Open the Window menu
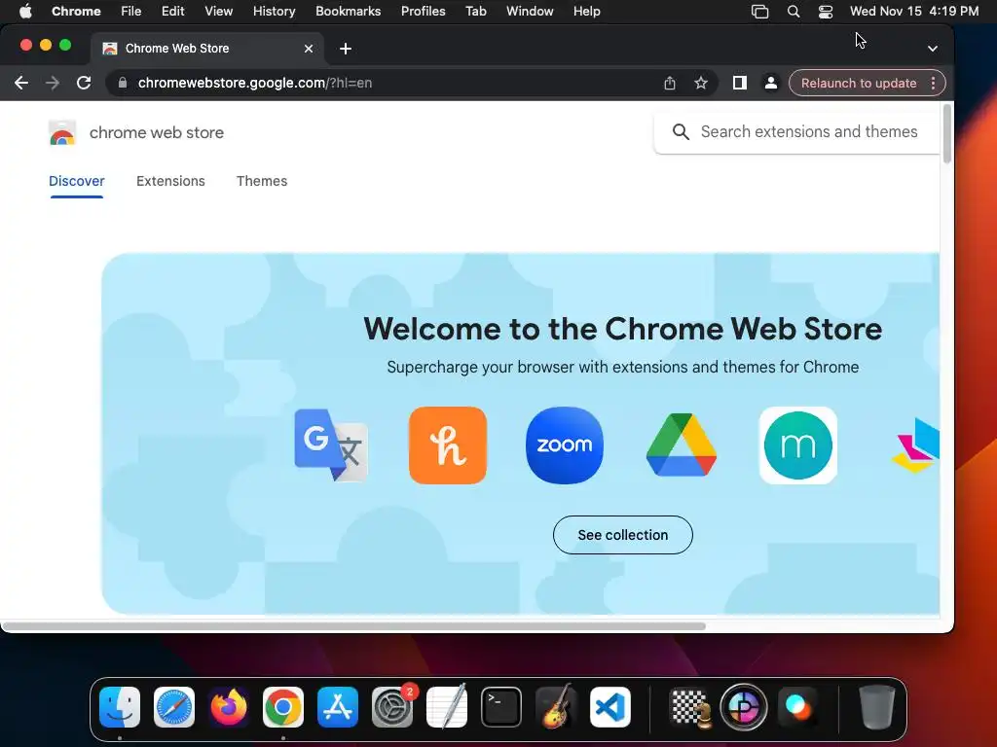 point(530,11)
